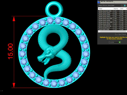Select the White Gold:18K PdW row
127x95 pixels.
click(112, 22)
